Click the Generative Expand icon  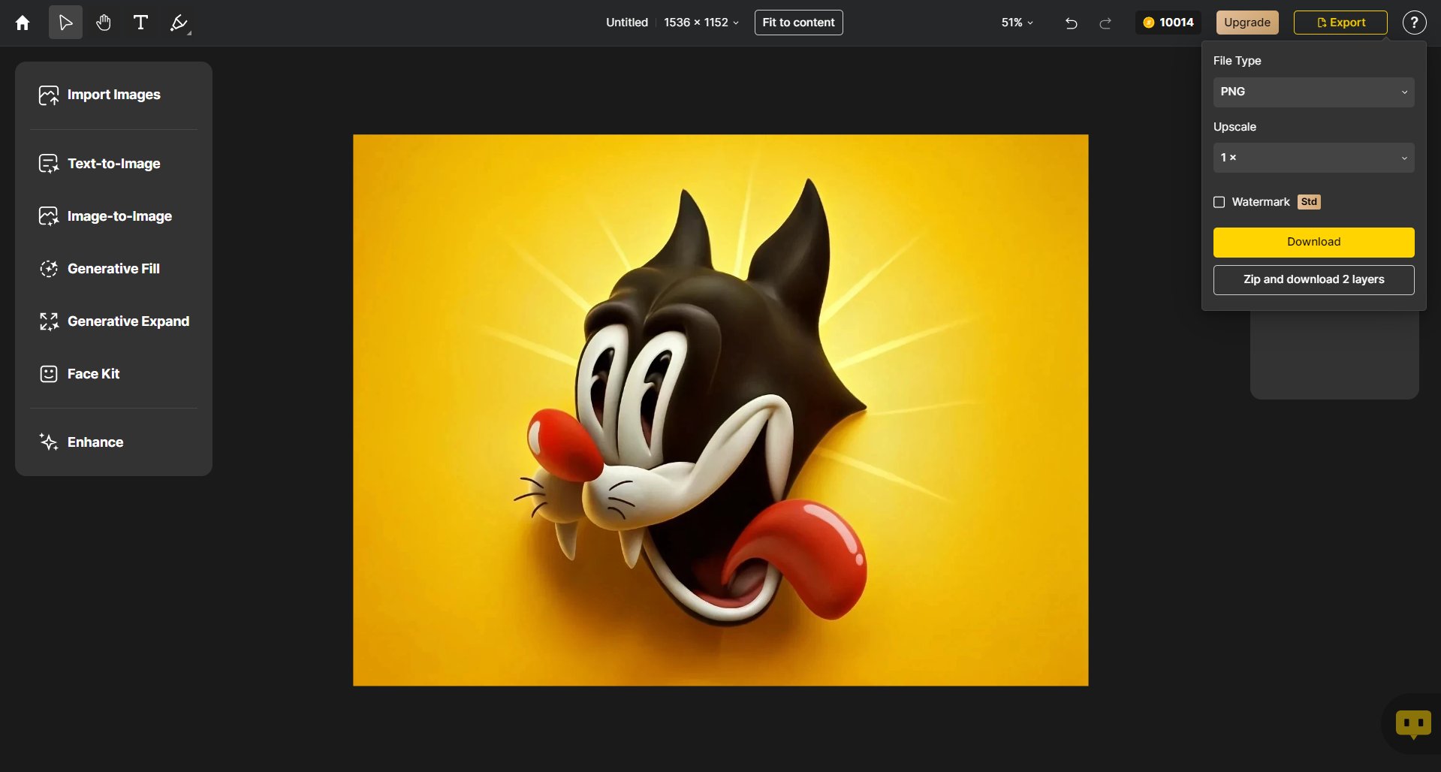tap(49, 321)
